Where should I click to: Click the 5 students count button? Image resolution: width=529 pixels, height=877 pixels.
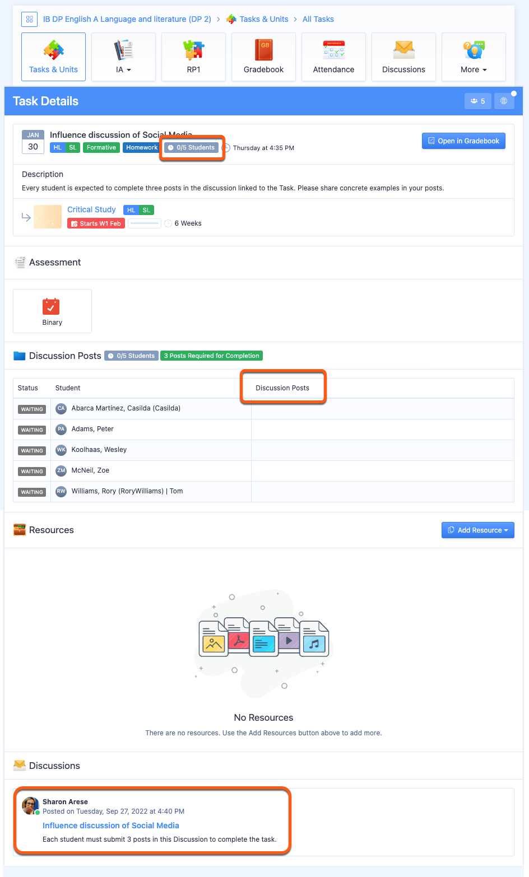[477, 101]
